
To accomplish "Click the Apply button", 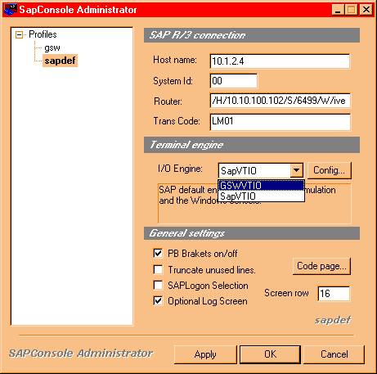I will (x=205, y=354).
